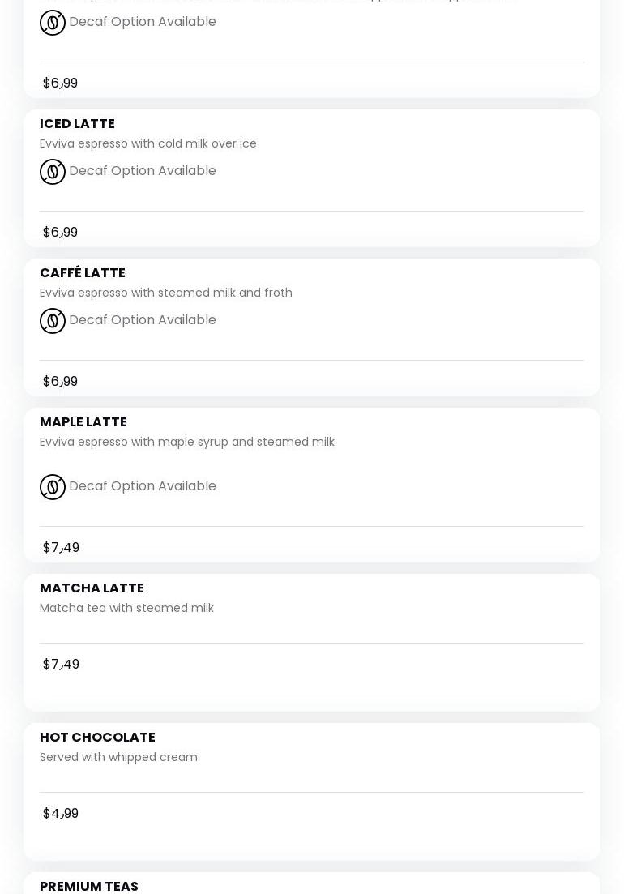Click the decaf icon under Maple Latte
This screenshot has width=624, height=894.
tap(53, 487)
